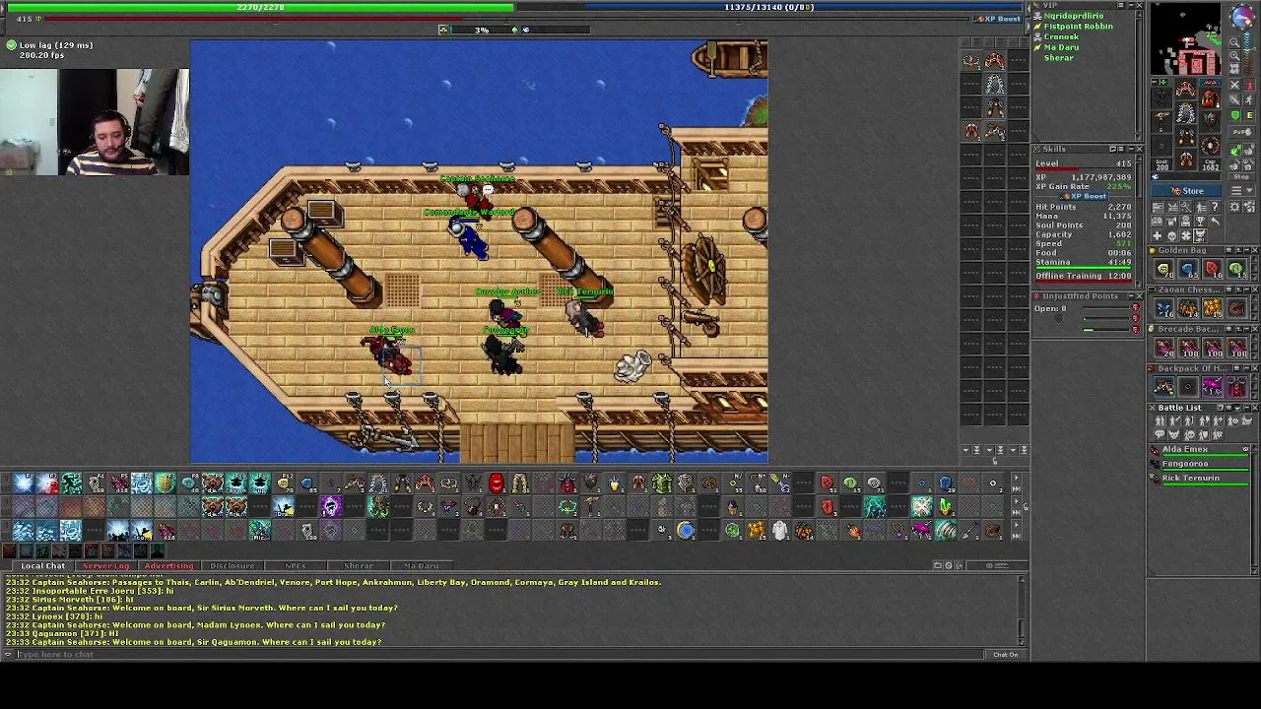Image resolution: width=1261 pixels, height=709 pixels.
Task: Click the plus cross icon below Store
Action: pos(1157,235)
